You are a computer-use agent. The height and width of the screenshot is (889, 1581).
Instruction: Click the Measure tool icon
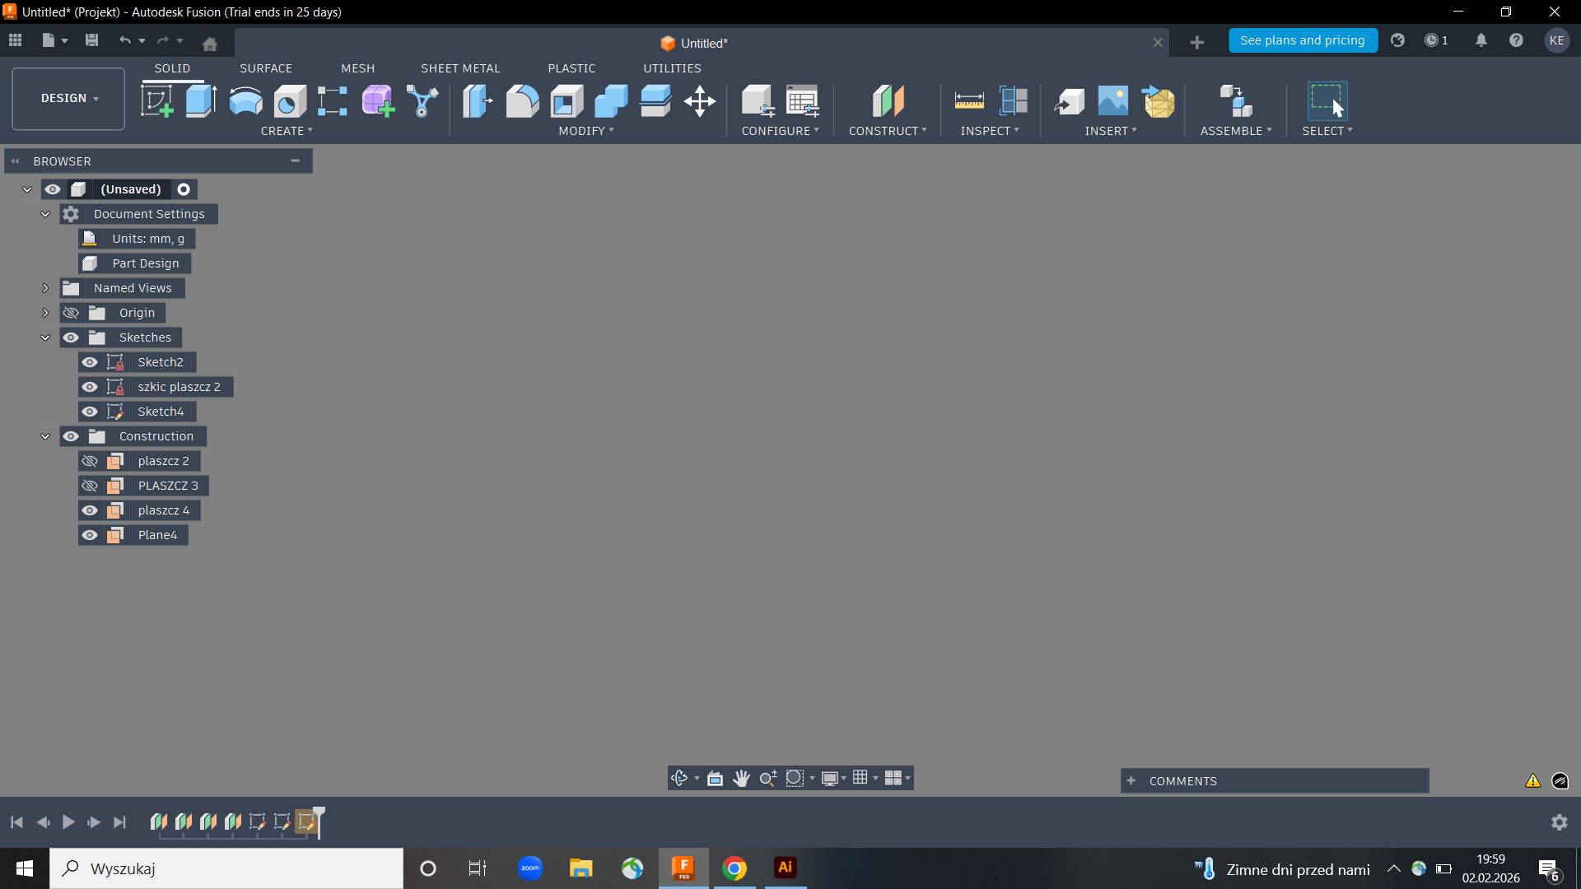969,101
